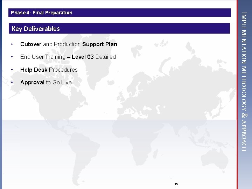Click 'to Go Live' text
252x189 pixels.
tap(59, 82)
